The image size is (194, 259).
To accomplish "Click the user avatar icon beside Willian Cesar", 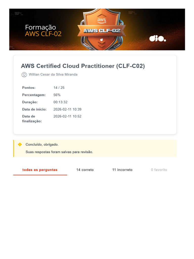I will tap(24, 75).
